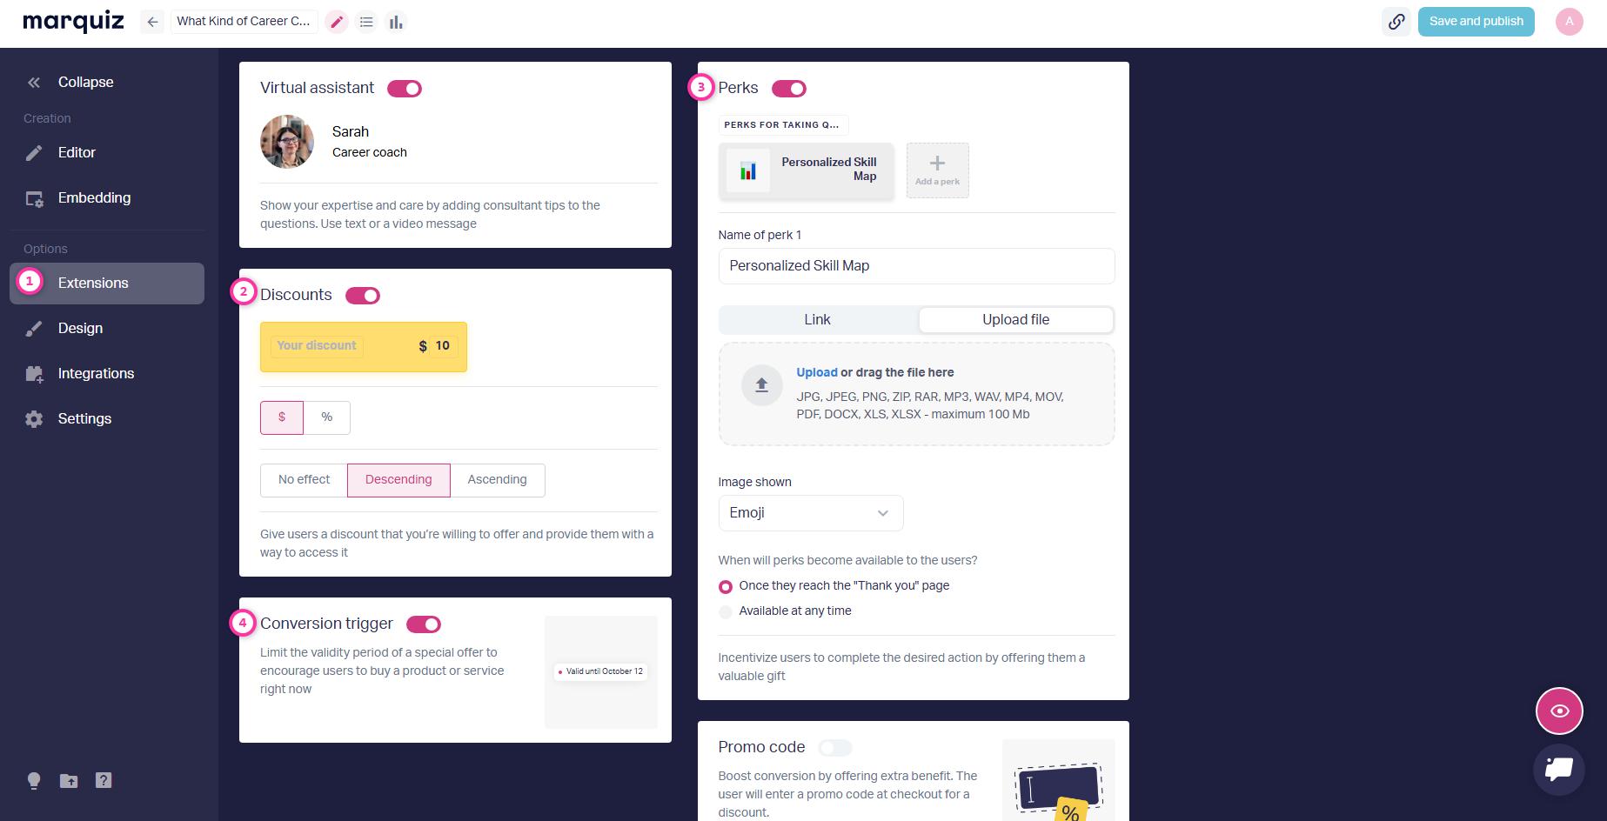Disable the Virtual assistant toggle
Screen dimensions: 1607x821
pyautogui.click(x=405, y=89)
